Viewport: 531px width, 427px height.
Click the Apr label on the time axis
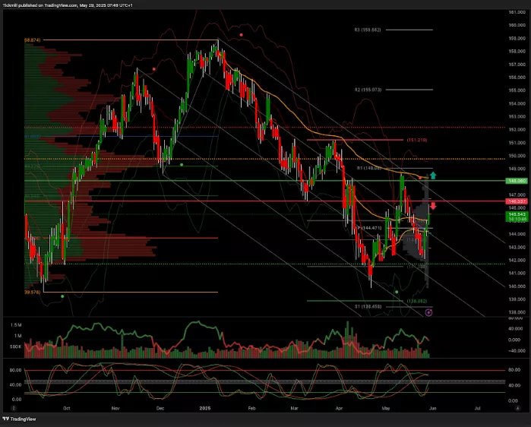[340, 407]
